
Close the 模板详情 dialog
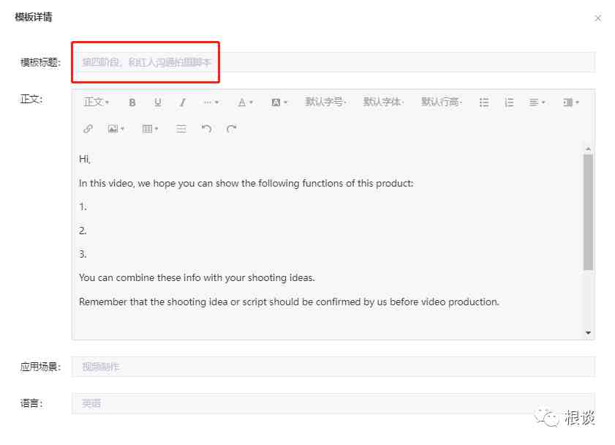point(597,18)
